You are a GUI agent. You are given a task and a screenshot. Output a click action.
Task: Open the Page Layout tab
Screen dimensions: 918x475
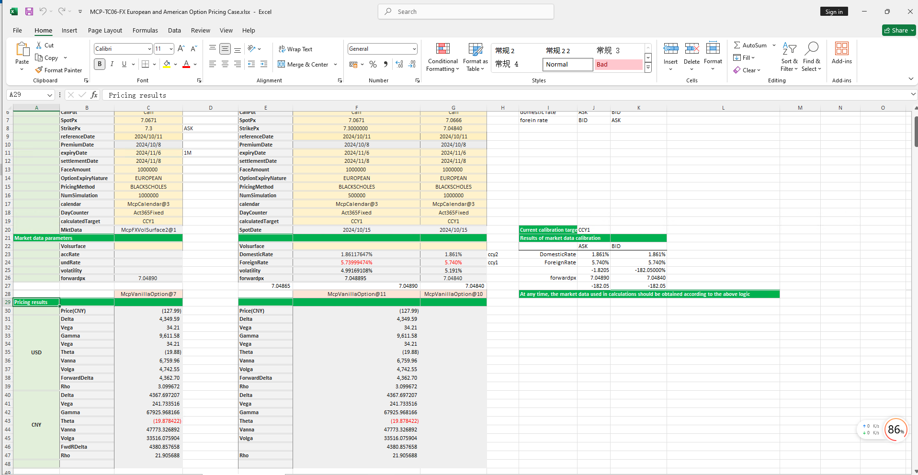pos(105,30)
